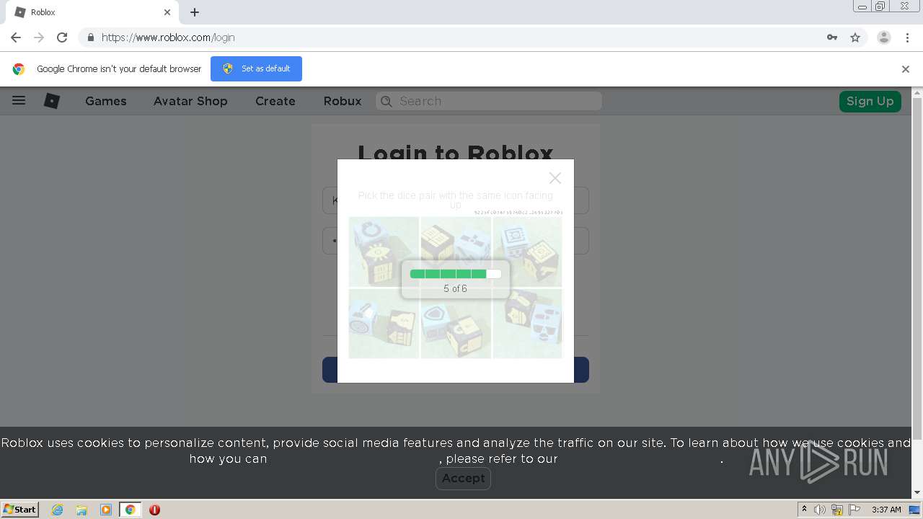Click the 5 of 6 progress bar

pyautogui.click(x=455, y=274)
